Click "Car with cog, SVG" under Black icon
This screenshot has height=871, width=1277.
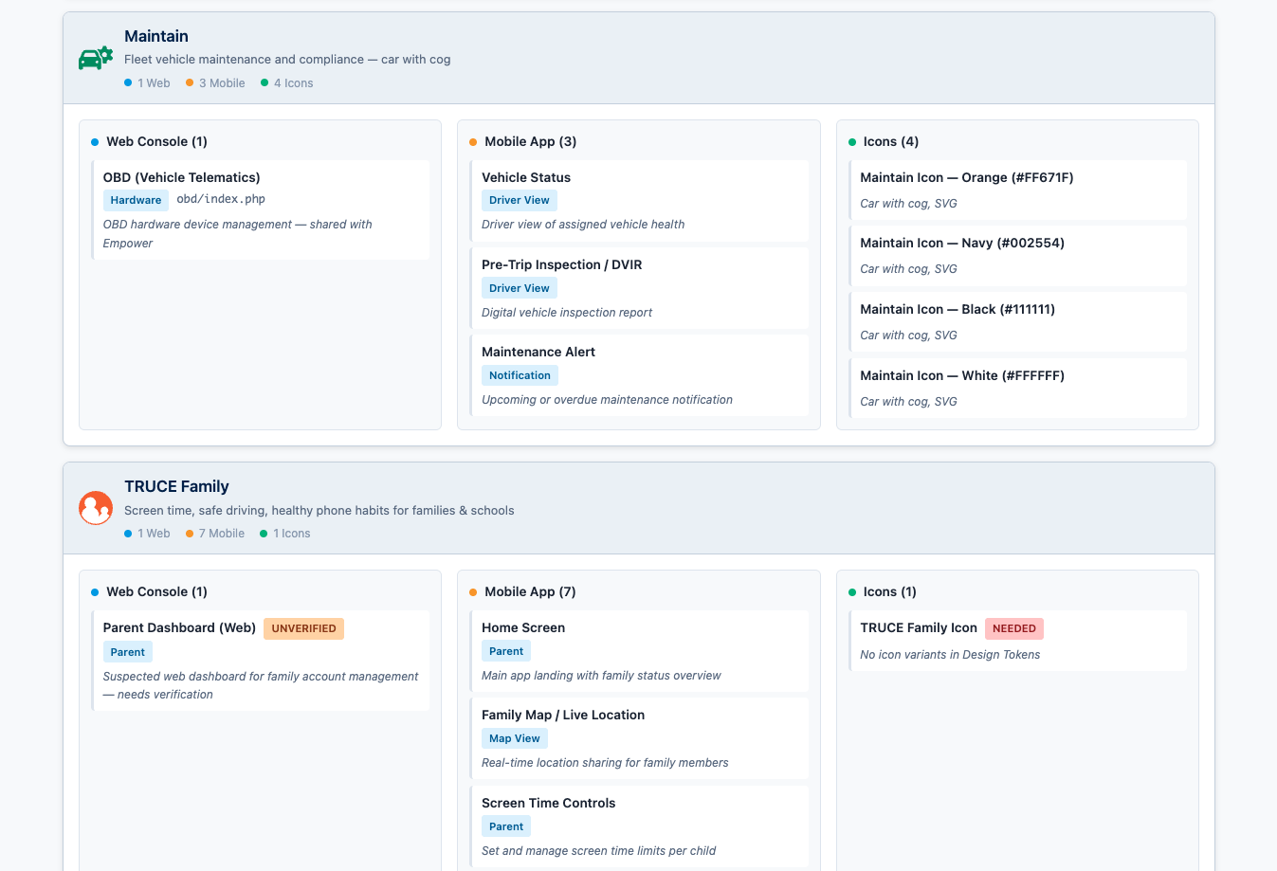tap(908, 336)
